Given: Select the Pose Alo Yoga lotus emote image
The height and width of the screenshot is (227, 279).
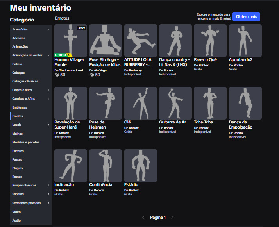Looking at the screenshot, I should (106, 40).
